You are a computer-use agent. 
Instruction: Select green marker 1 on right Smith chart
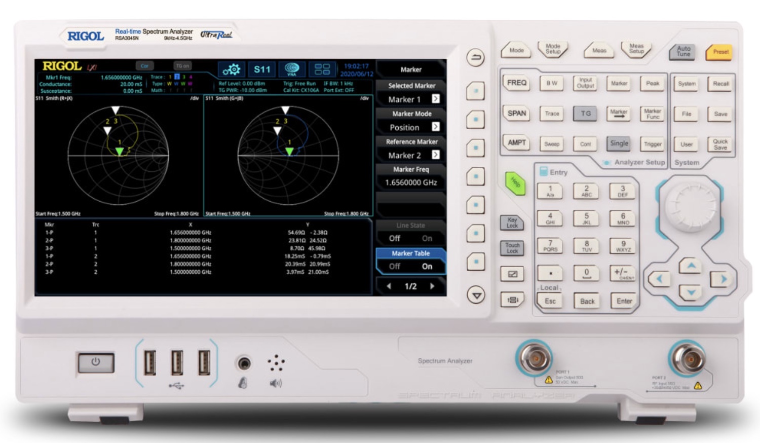click(289, 151)
